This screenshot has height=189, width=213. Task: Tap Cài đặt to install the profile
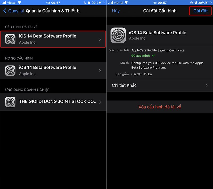point(200,11)
